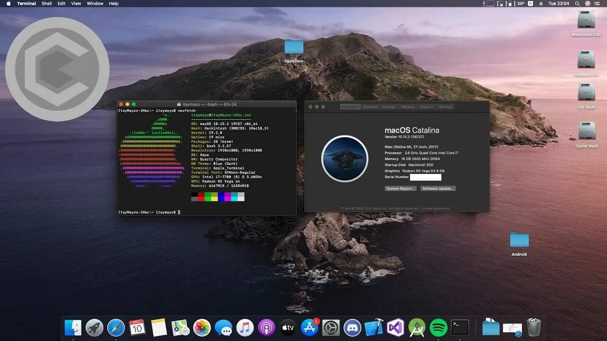The height and width of the screenshot is (341, 607).
Task: Open the View menu
Action: (x=76, y=3)
